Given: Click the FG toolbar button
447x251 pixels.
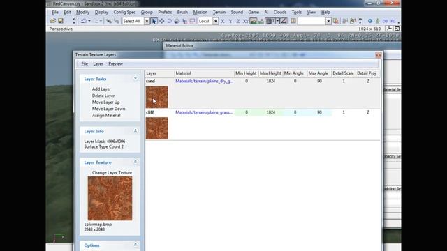Looking at the screenshot, I should (x=393, y=22).
